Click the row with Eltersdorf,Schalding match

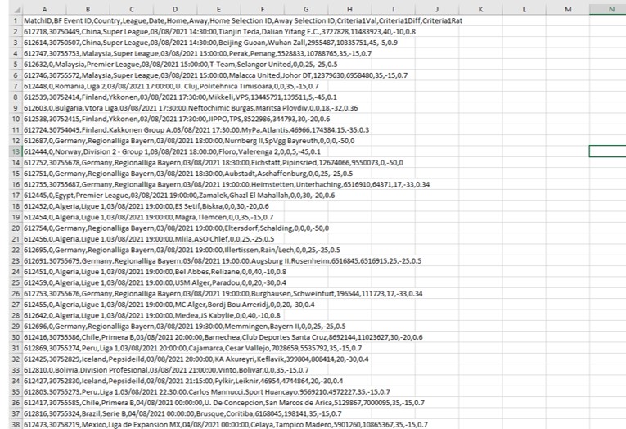coord(176,228)
